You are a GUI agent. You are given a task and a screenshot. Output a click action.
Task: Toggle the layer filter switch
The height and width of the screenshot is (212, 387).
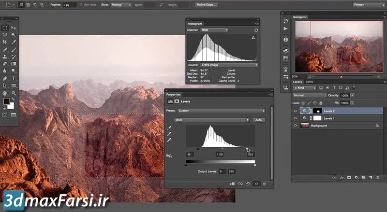354,88
